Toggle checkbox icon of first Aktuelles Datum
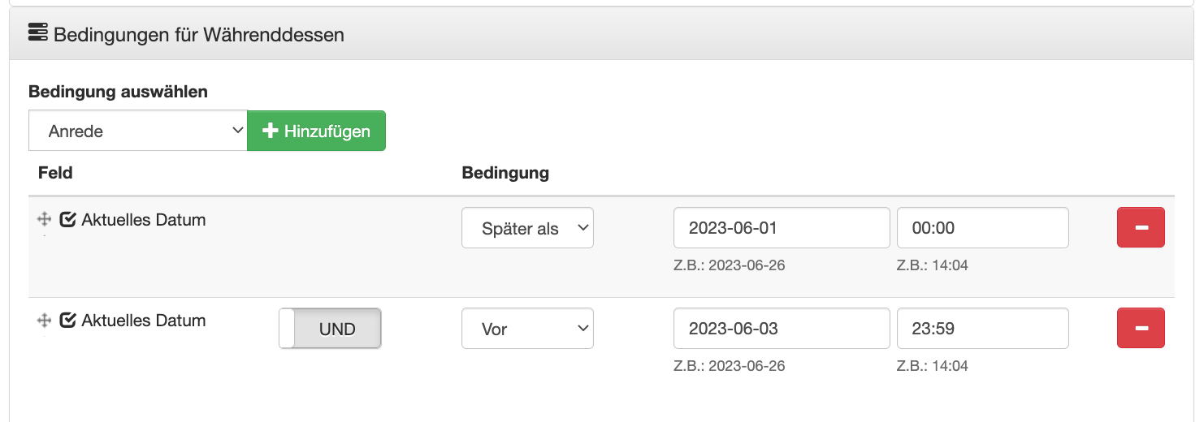 coord(68,219)
